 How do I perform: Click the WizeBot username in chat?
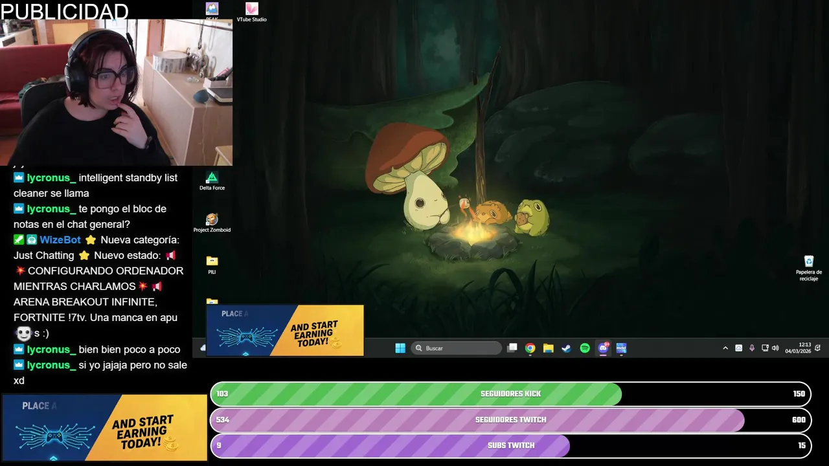pyautogui.click(x=60, y=240)
